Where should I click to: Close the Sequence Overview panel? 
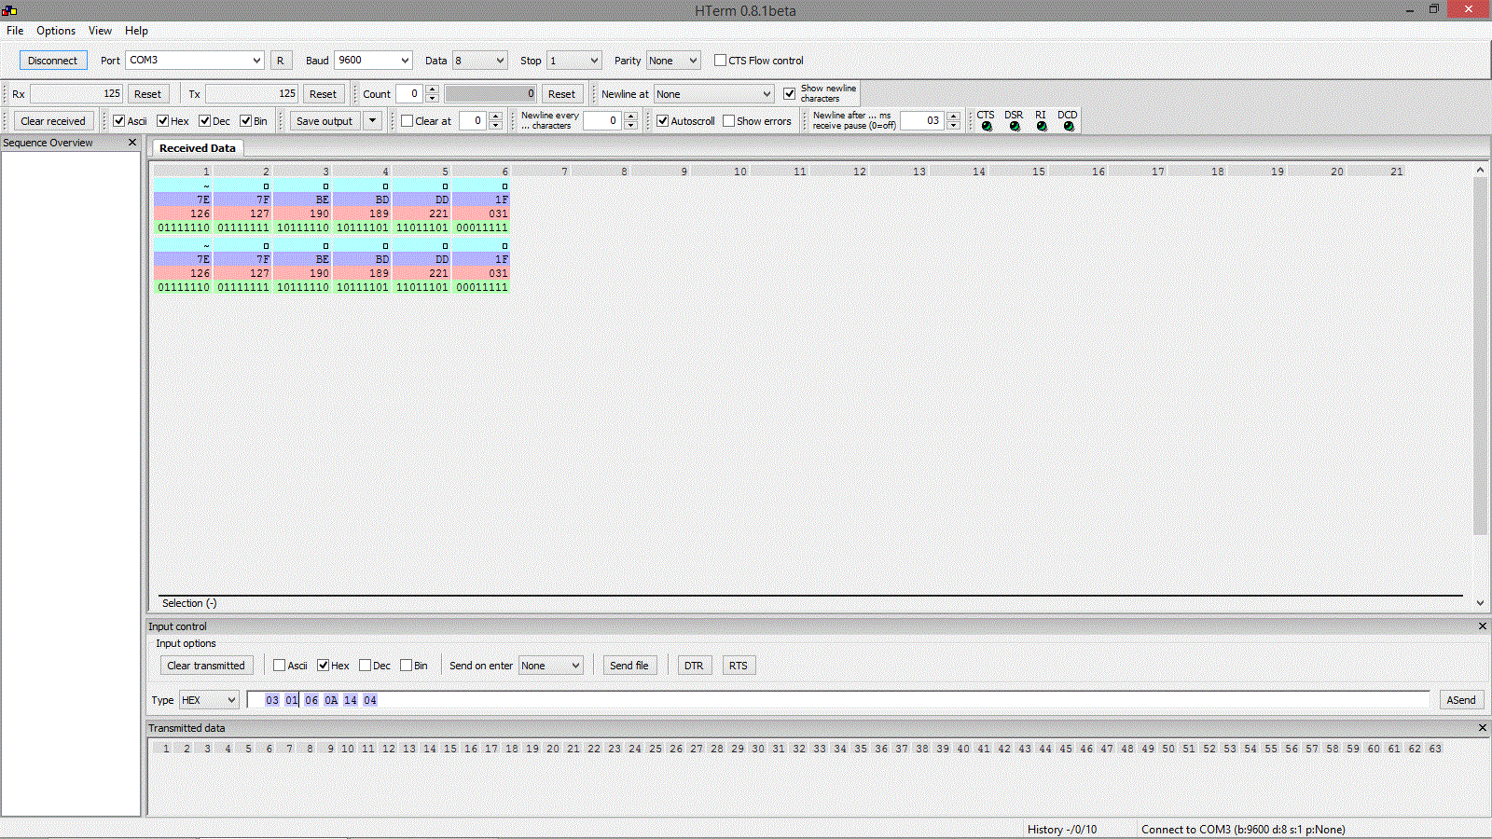(132, 143)
